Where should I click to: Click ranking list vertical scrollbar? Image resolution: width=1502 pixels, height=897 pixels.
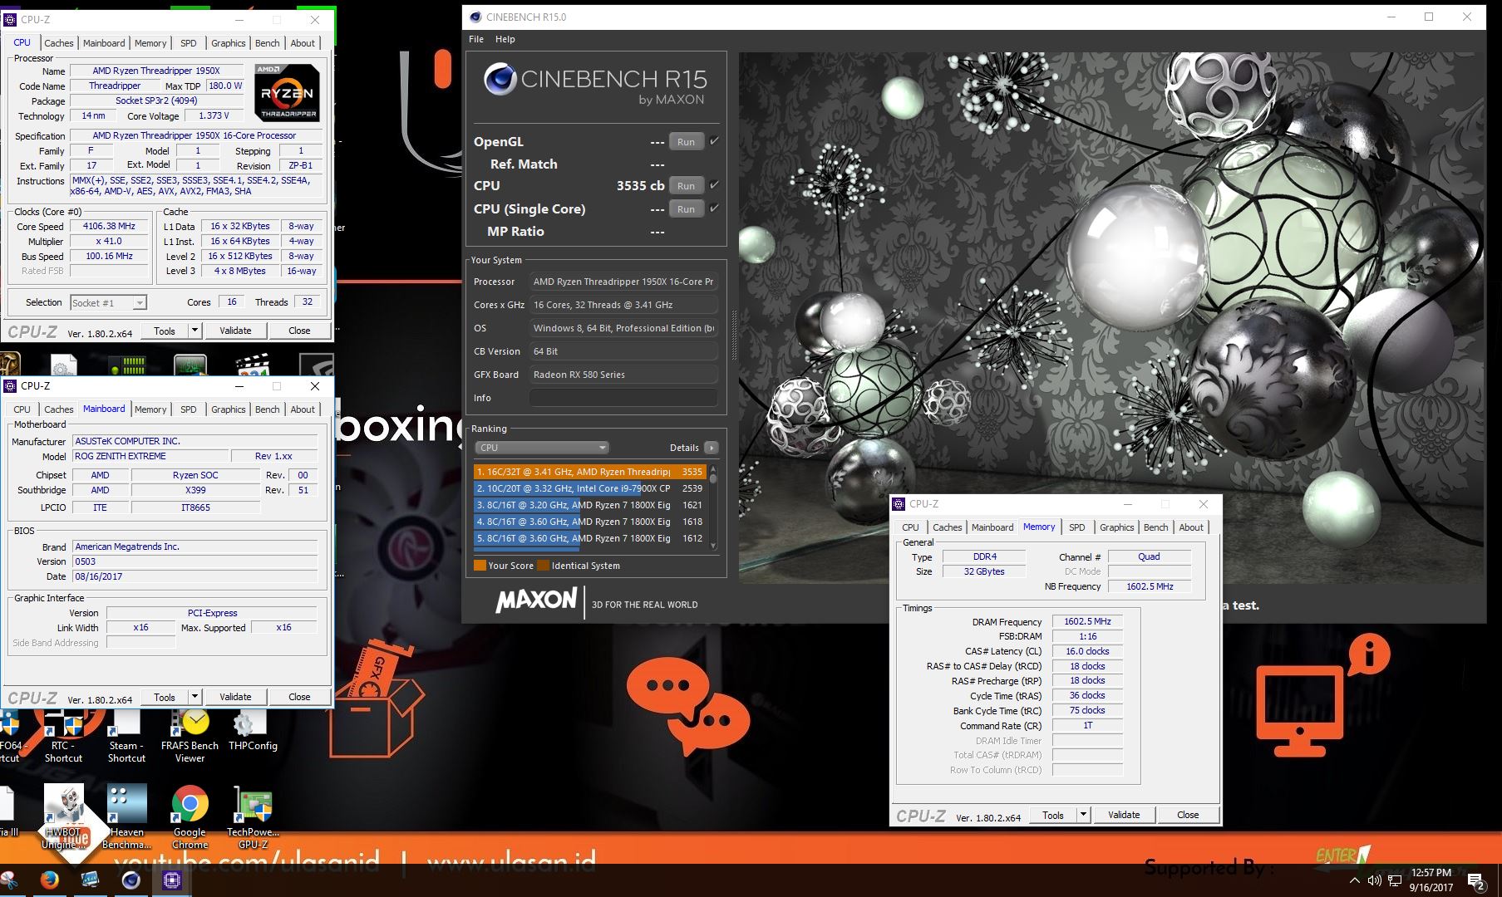coord(713,507)
